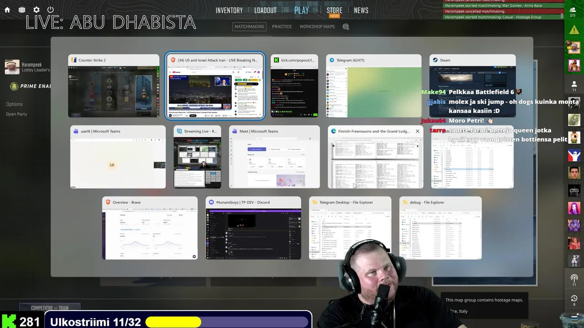Open the broadcast antenna icon

pyautogui.click(x=574, y=279)
